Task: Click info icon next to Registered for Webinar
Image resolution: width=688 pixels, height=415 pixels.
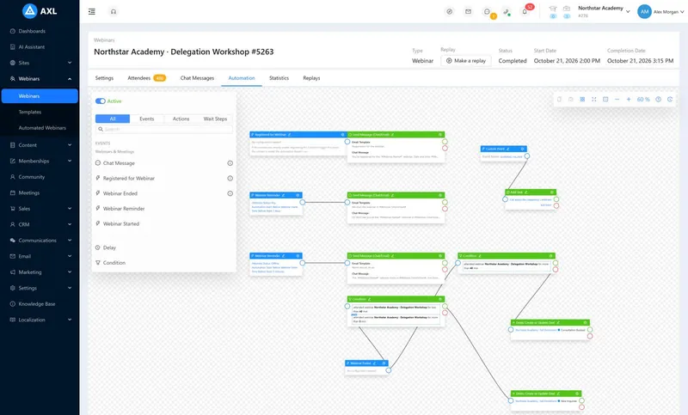Action: tap(230, 179)
